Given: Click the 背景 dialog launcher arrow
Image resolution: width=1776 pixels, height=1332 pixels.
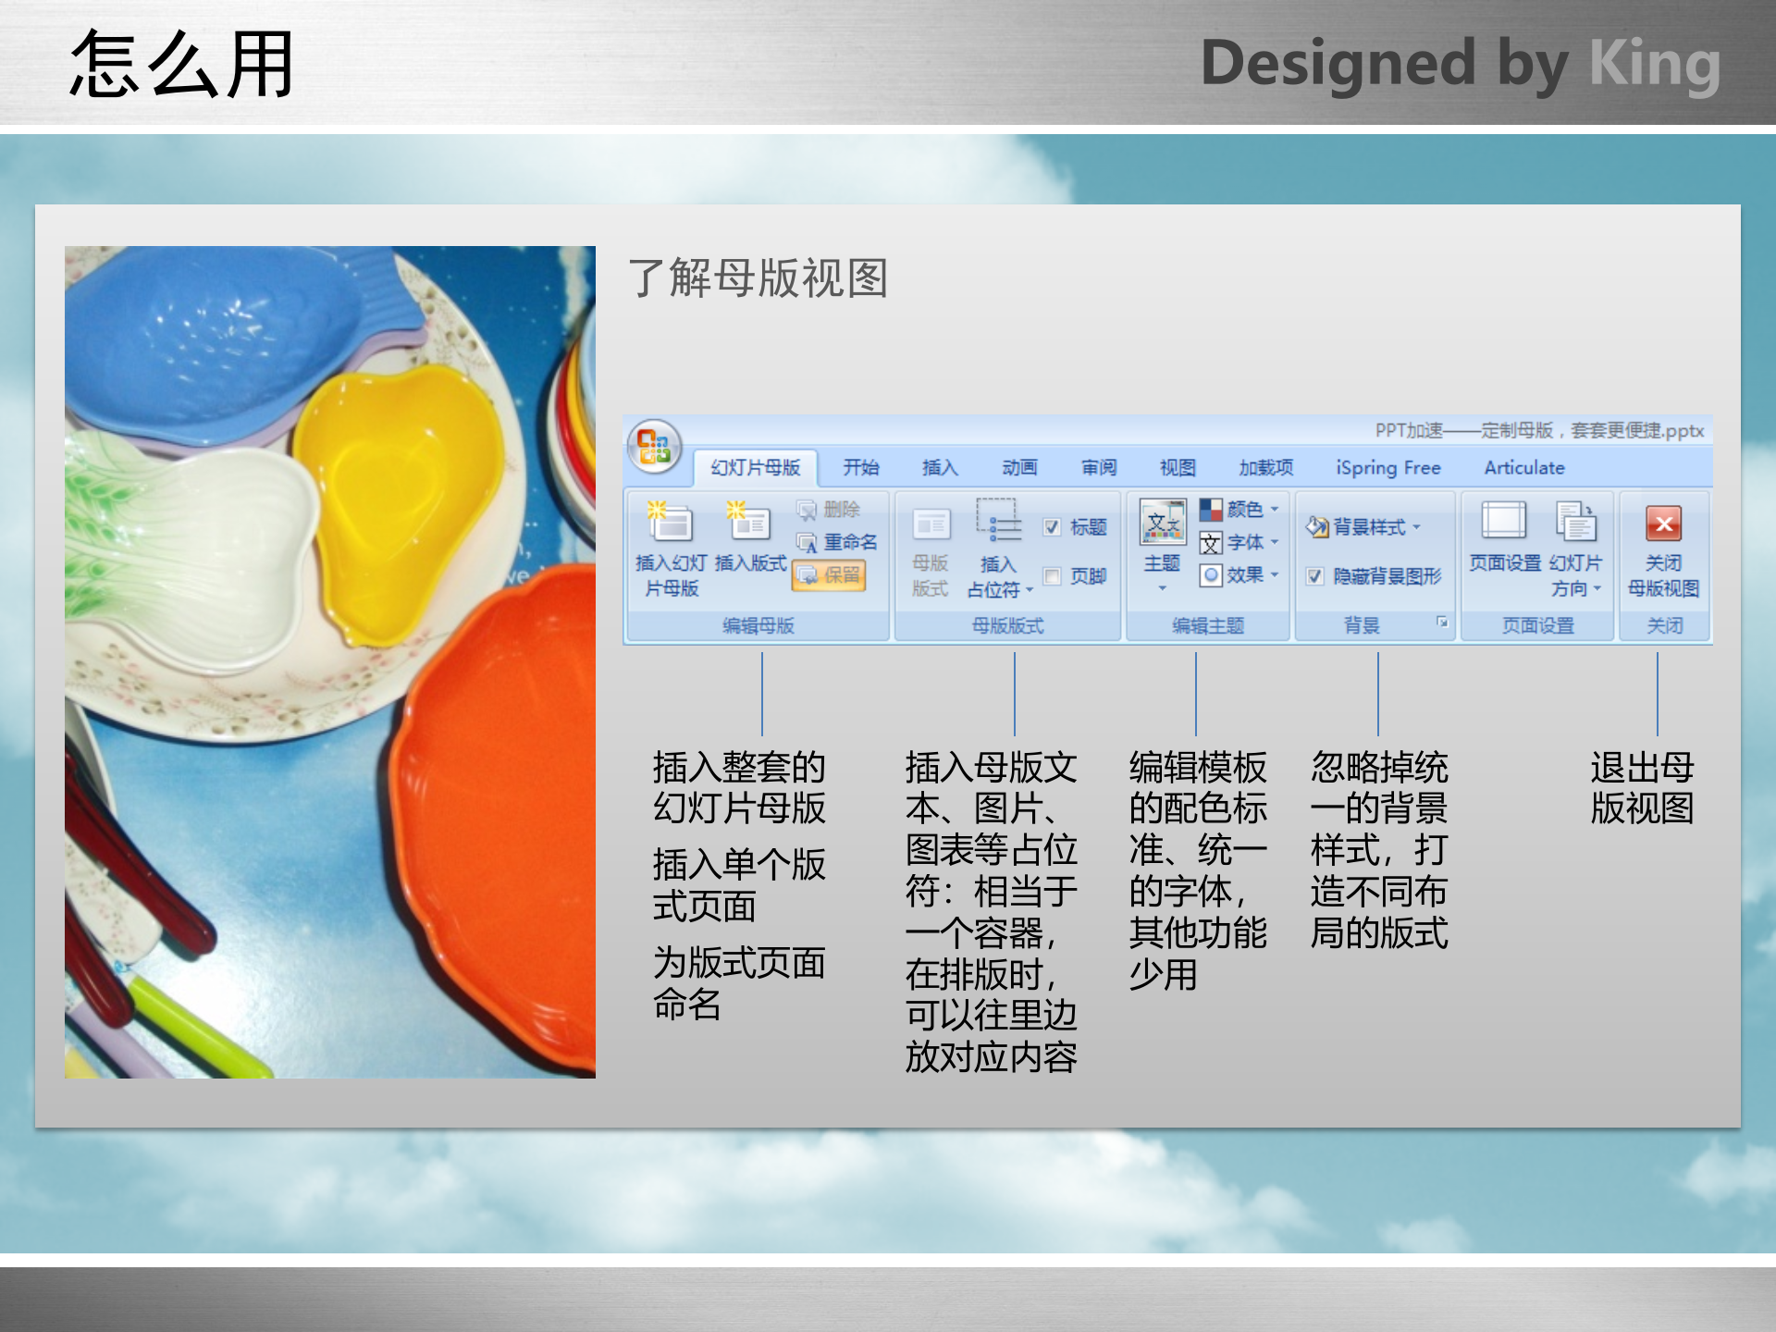Looking at the screenshot, I should 1443,623.
